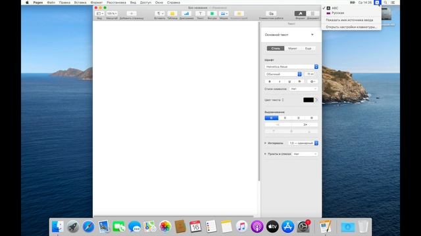Show the Format inspector brush button
Viewport: 421px width, 236px height.
(300, 13)
